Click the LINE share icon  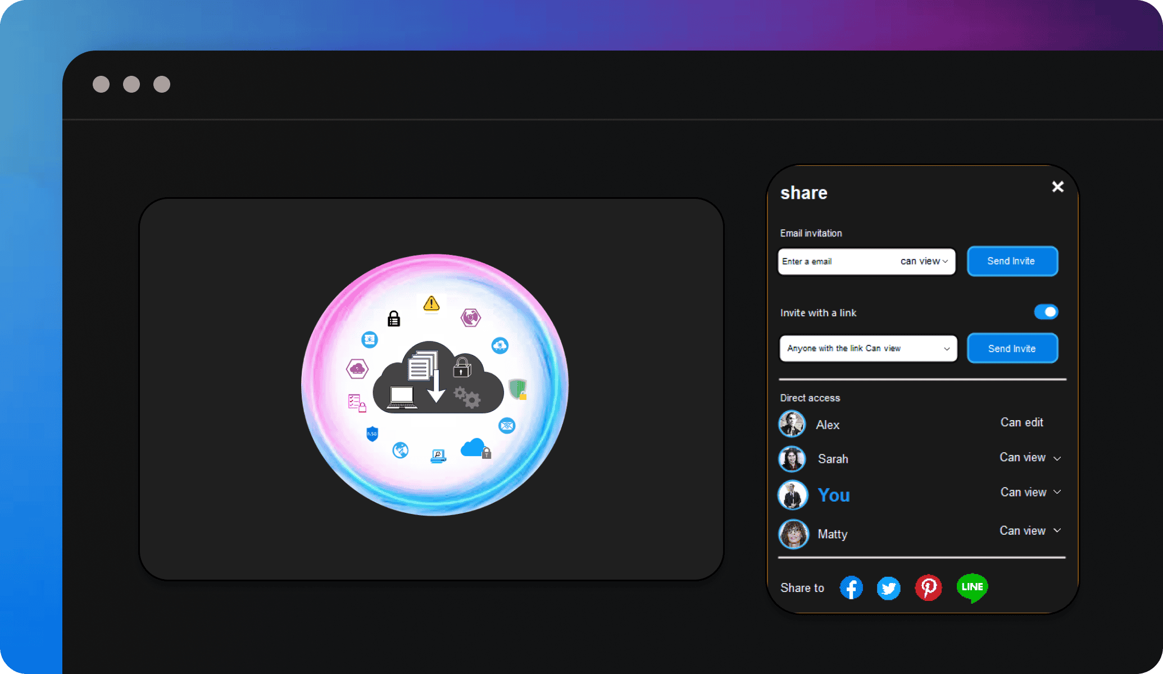point(971,586)
